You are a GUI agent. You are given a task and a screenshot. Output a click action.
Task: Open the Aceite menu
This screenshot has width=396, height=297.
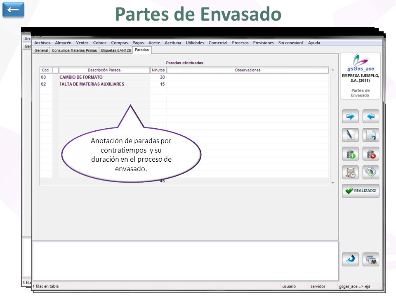[154, 42]
